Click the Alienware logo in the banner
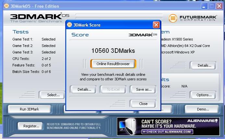Viewport: 225px width, 139px height. click(203, 121)
